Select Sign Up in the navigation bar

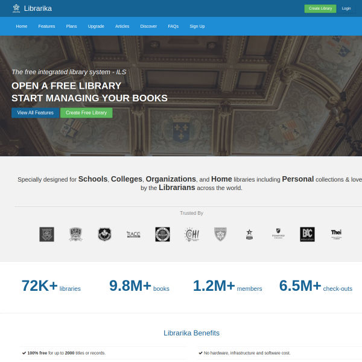pos(197,27)
